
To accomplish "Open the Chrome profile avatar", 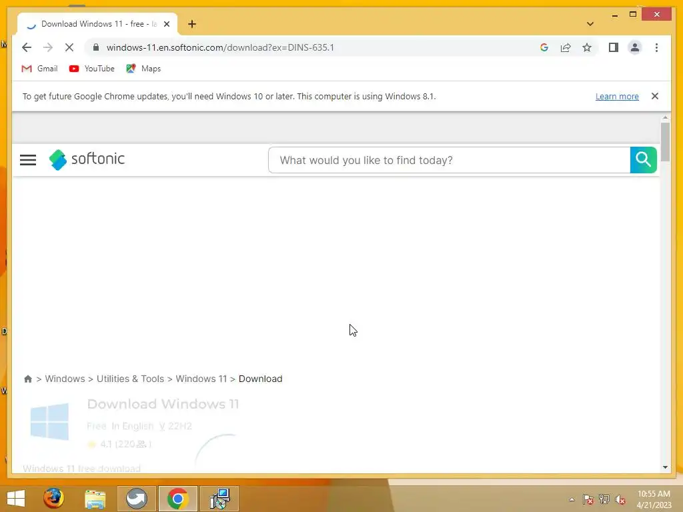I will (x=635, y=47).
